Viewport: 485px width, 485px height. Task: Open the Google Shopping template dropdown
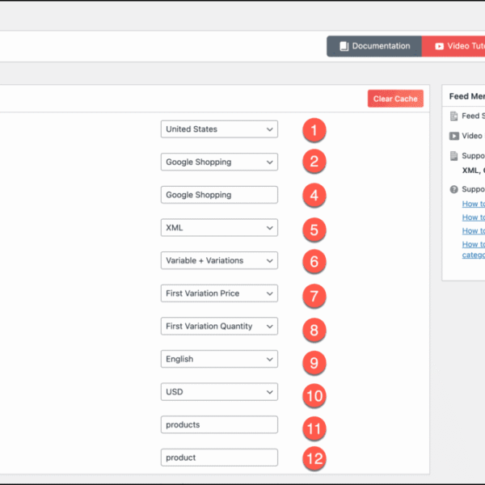(x=219, y=162)
